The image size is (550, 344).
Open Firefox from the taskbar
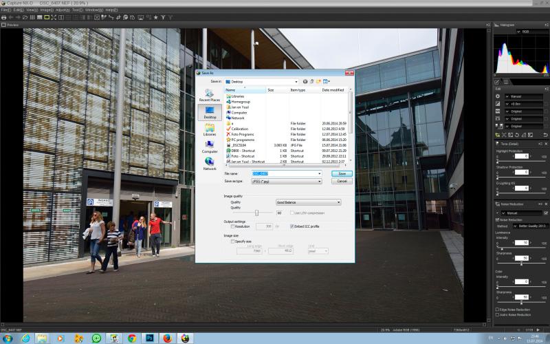[x=168, y=338]
